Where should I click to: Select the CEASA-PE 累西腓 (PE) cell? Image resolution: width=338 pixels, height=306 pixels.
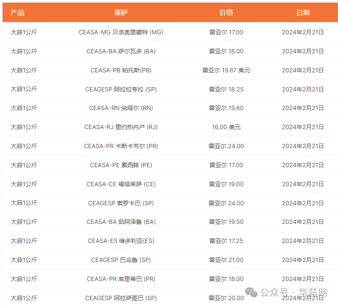click(121, 165)
